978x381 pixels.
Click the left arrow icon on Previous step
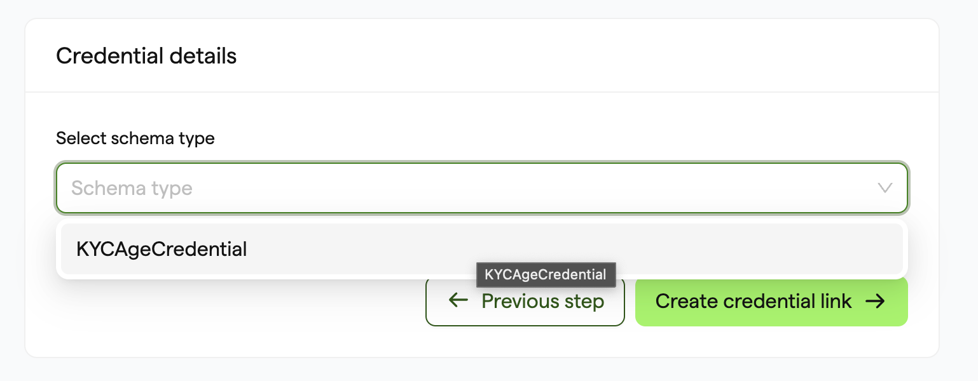tap(458, 300)
